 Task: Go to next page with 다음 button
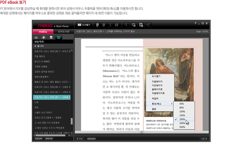click(x=204, y=139)
